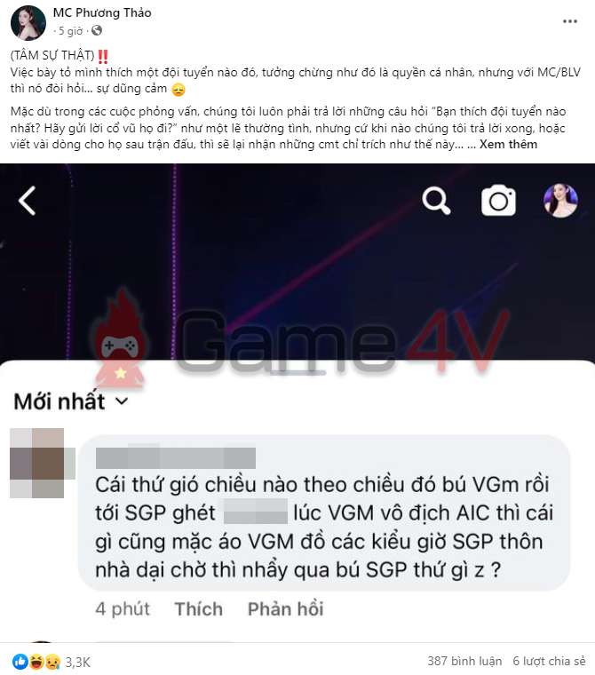Click the Haha reaction emoji icon
595x675 pixels.
pos(36,661)
